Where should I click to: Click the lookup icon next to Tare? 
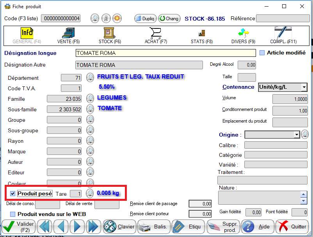[90, 193]
